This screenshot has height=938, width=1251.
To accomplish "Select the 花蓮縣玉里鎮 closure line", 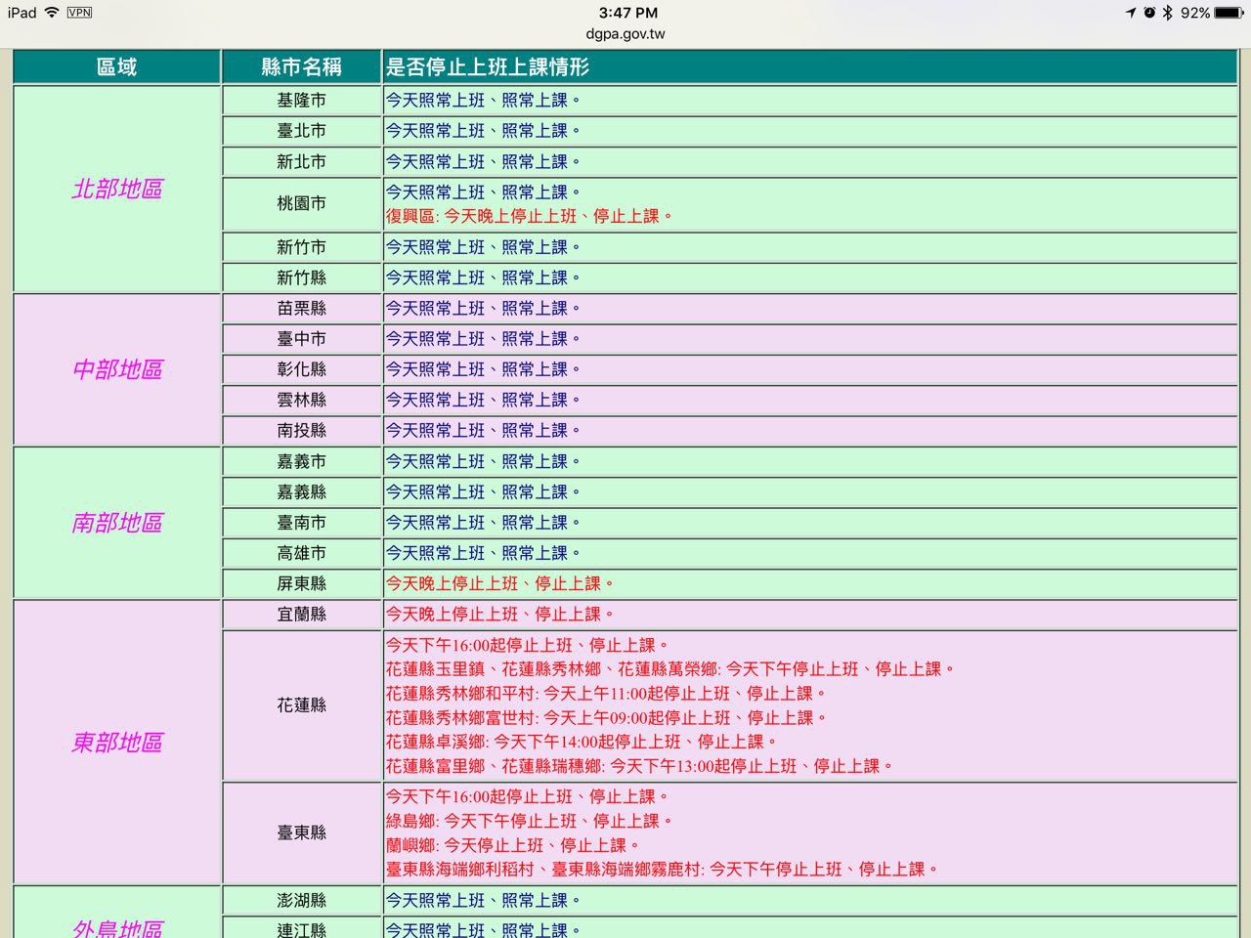I will (x=670, y=669).
